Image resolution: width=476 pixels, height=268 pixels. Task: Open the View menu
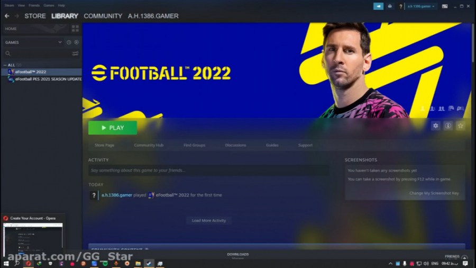[21, 5]
